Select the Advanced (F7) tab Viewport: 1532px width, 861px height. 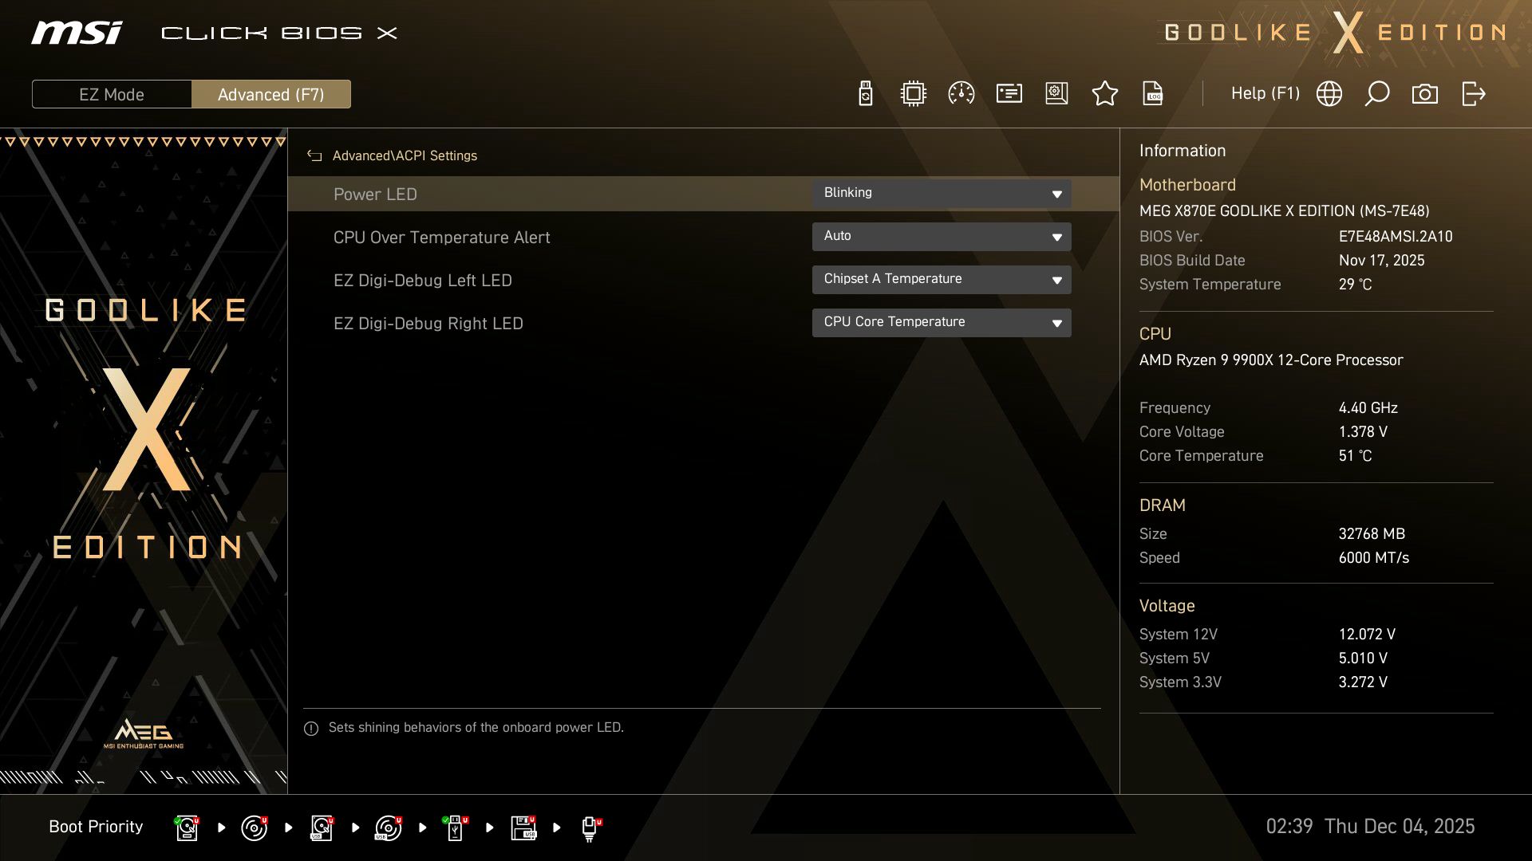pos(271,93)
